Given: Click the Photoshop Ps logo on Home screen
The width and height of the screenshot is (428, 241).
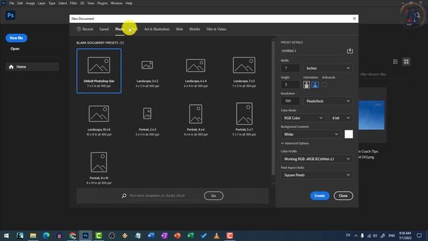Looking at the screenshot, I should pyautogui.click(x=11, y=15).
